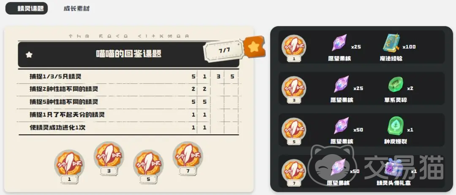Select the 捕捉2种性格不同的精灵 task row
The width and height of the screenshot is (456, 195).
[x=128, y=89]
